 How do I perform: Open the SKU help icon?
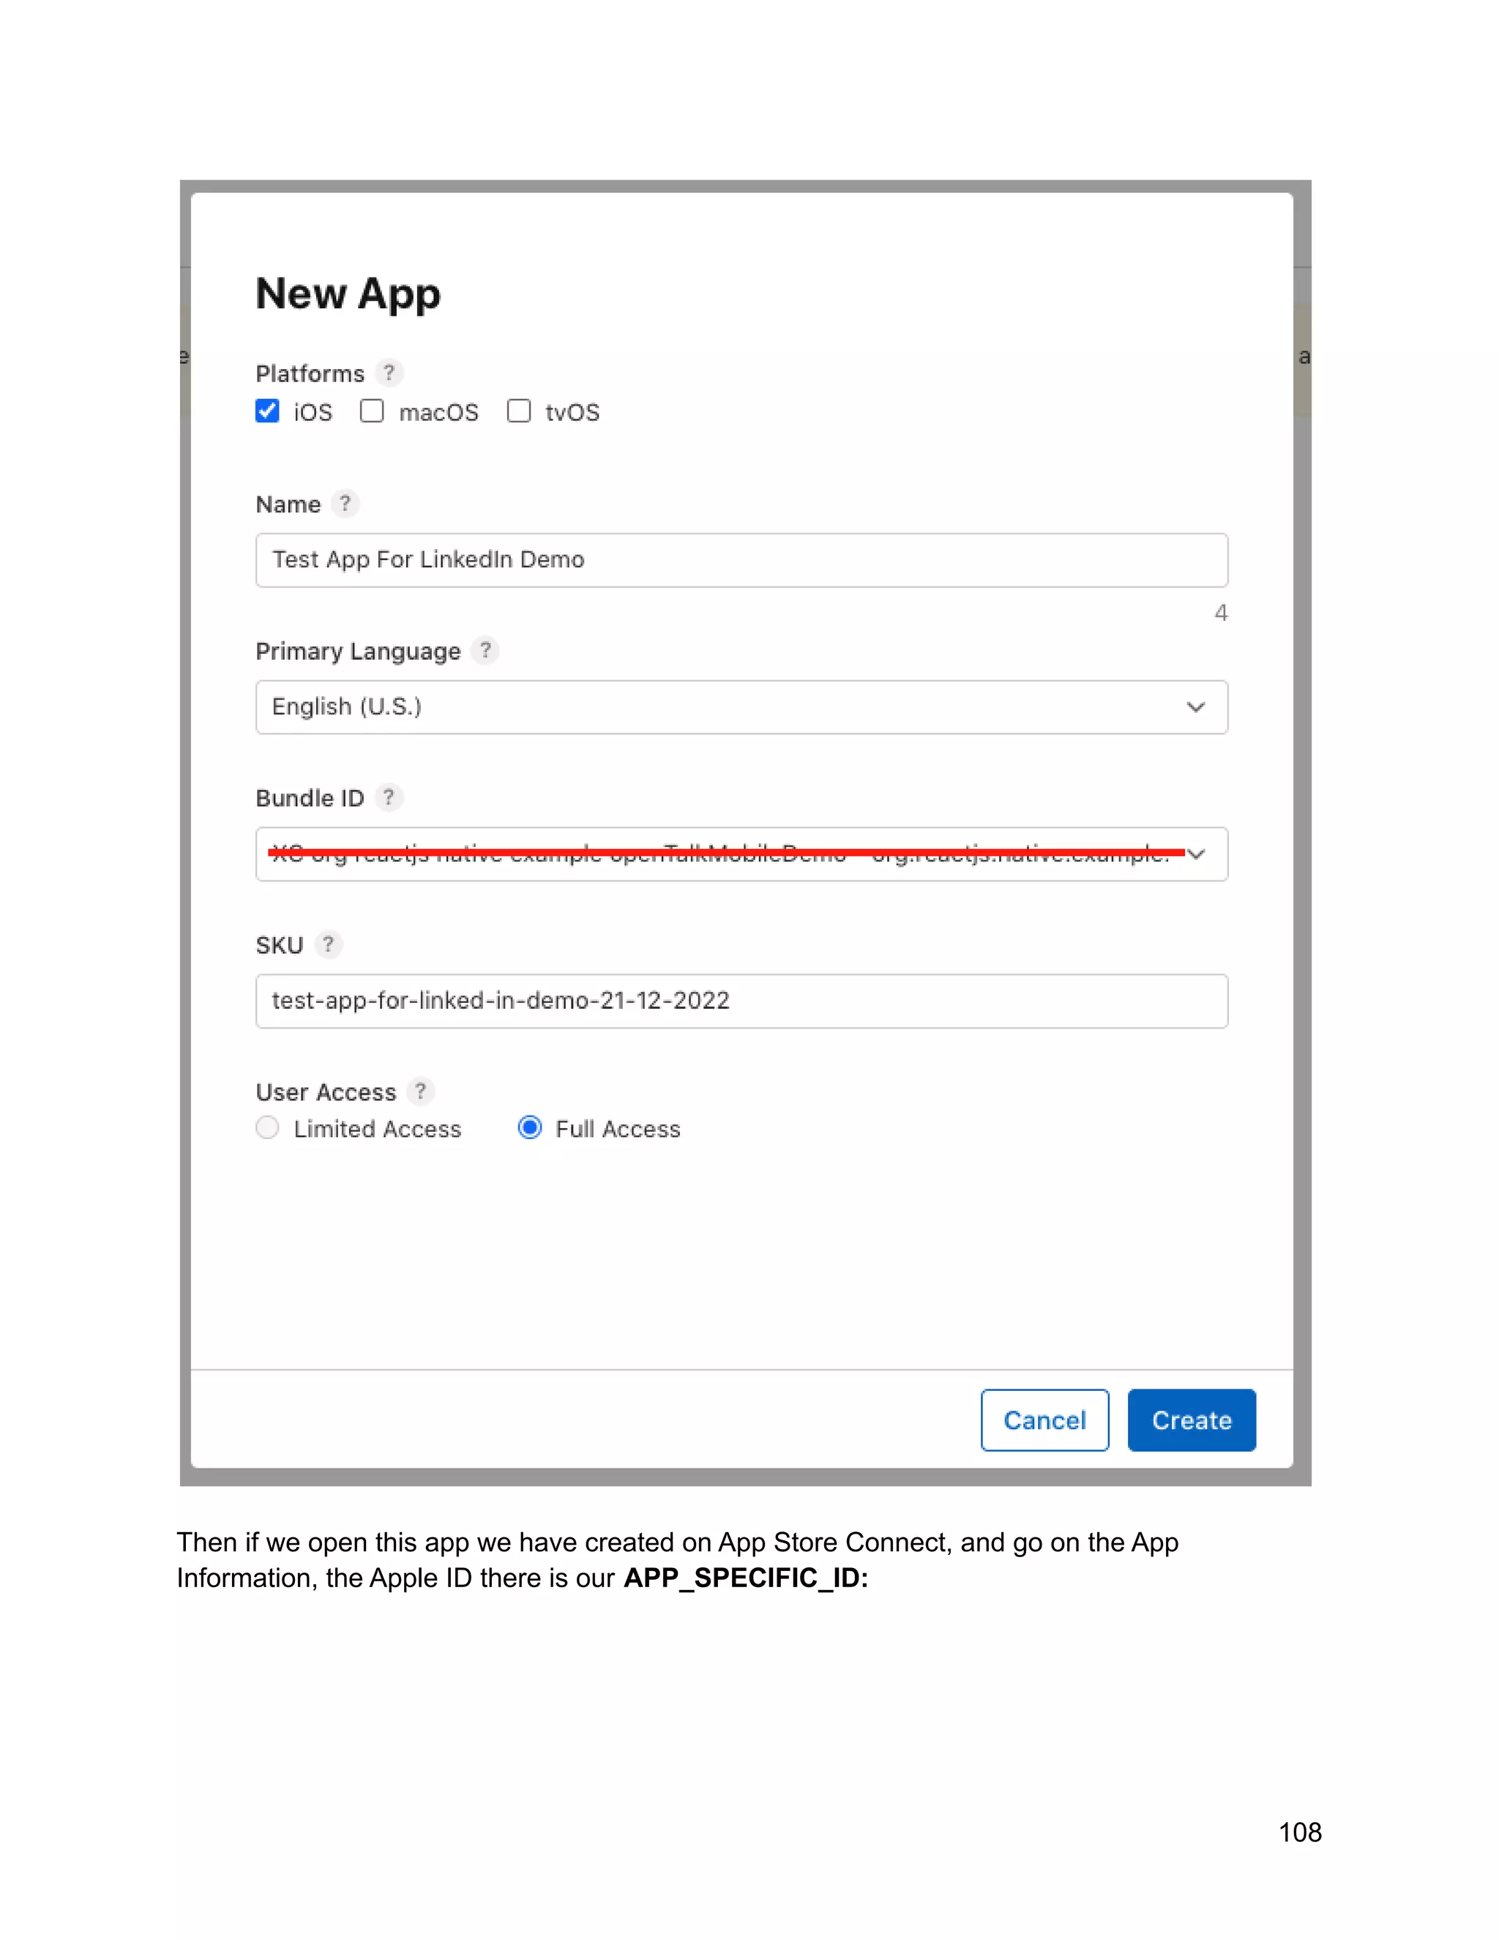329,944
